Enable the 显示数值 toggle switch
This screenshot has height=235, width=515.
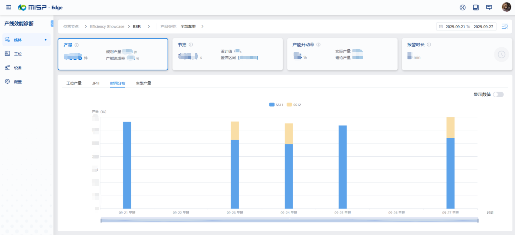(498, 94)
